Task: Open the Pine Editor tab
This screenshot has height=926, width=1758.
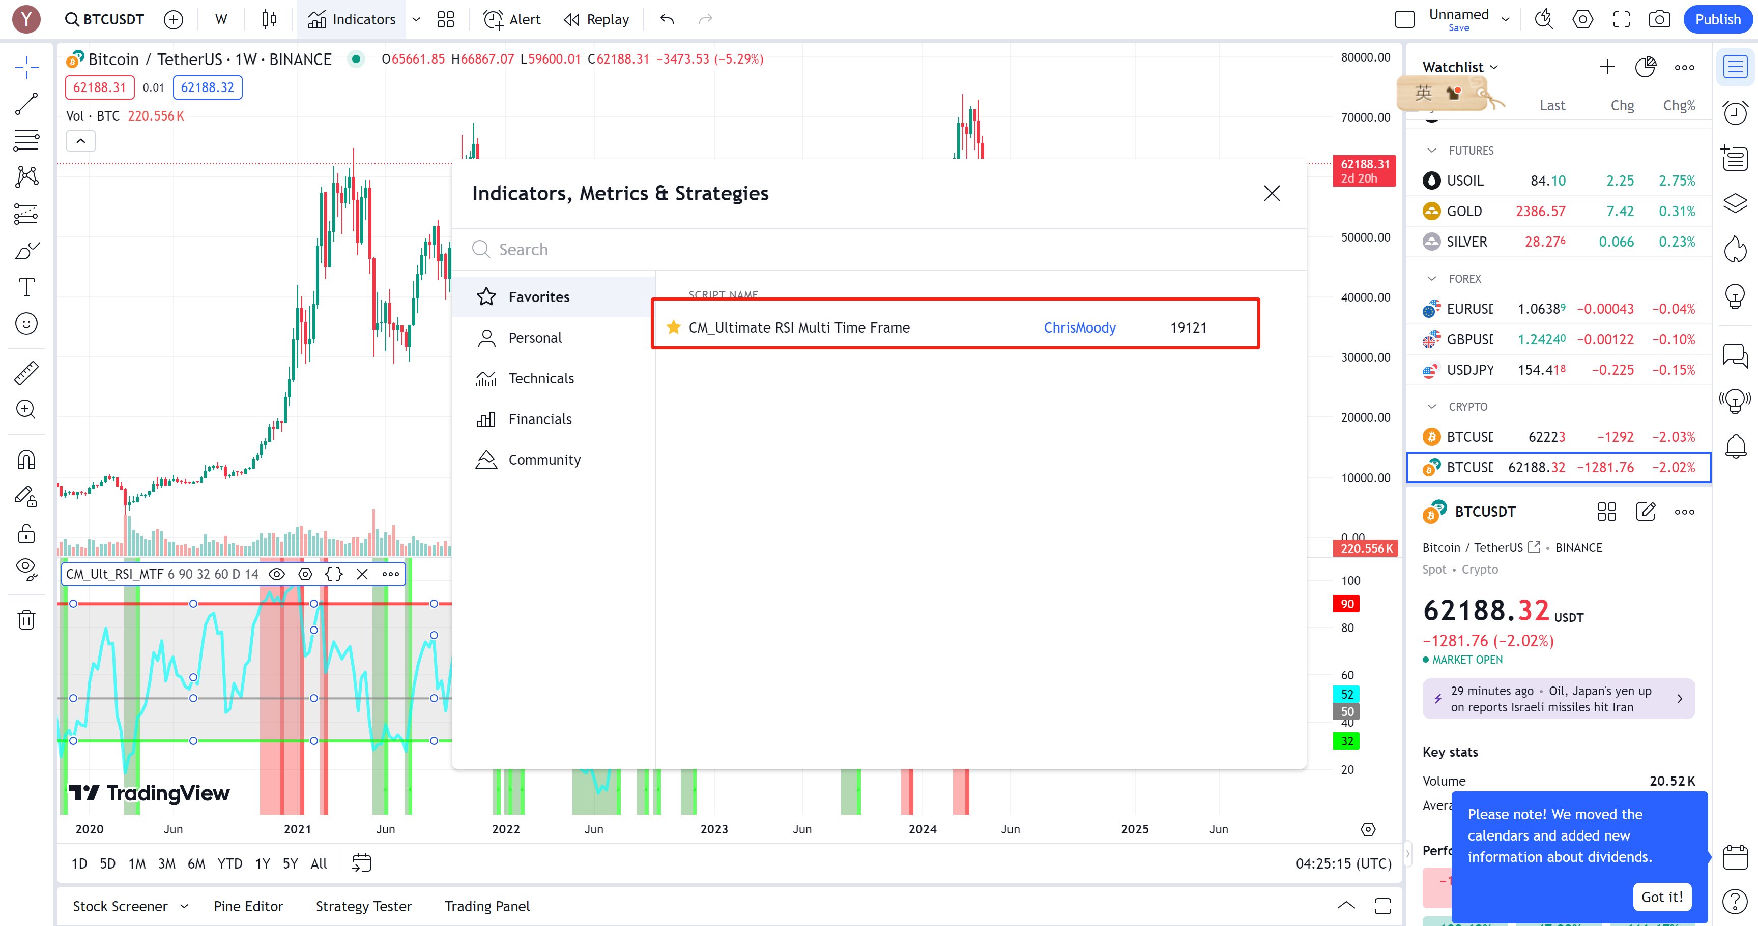Action: tap(248, 906)
